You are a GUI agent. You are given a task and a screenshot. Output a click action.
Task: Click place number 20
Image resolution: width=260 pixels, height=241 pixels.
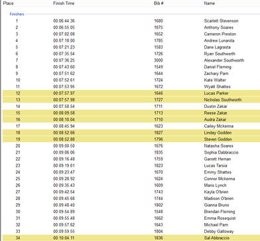point(18,146)
